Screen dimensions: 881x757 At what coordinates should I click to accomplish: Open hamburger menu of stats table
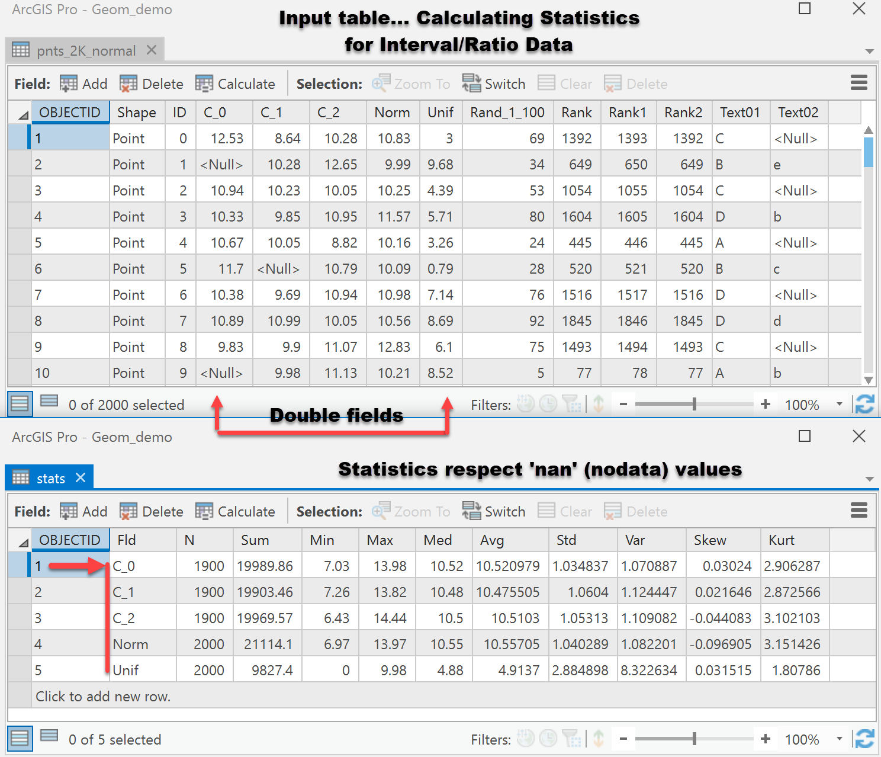tap(859, 510)
